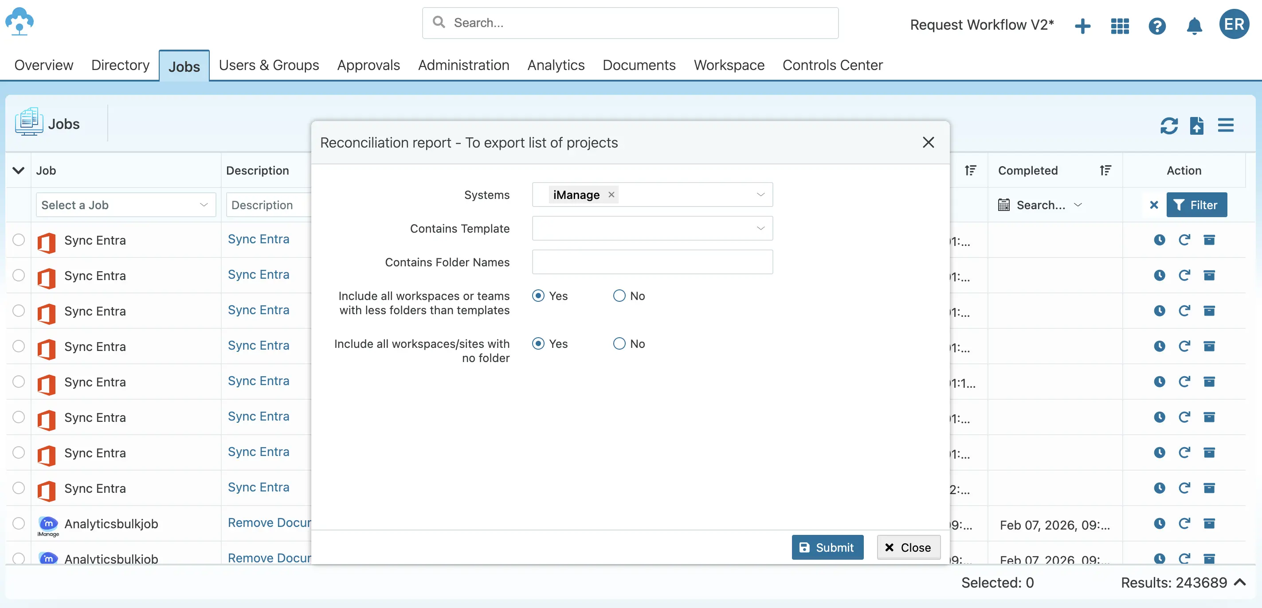
Task: Click the plus icon to create new request
Action: coord(1083,26)
